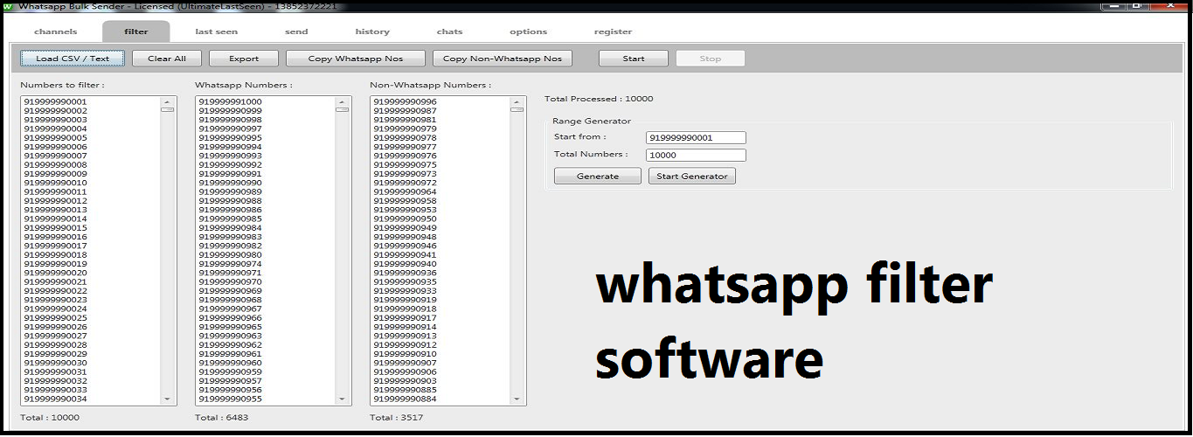Click scrollbar thumb in Non-Whatsapp Numbers list
The height and width of the screenshot is (437, 1193).
coord(517,109)
